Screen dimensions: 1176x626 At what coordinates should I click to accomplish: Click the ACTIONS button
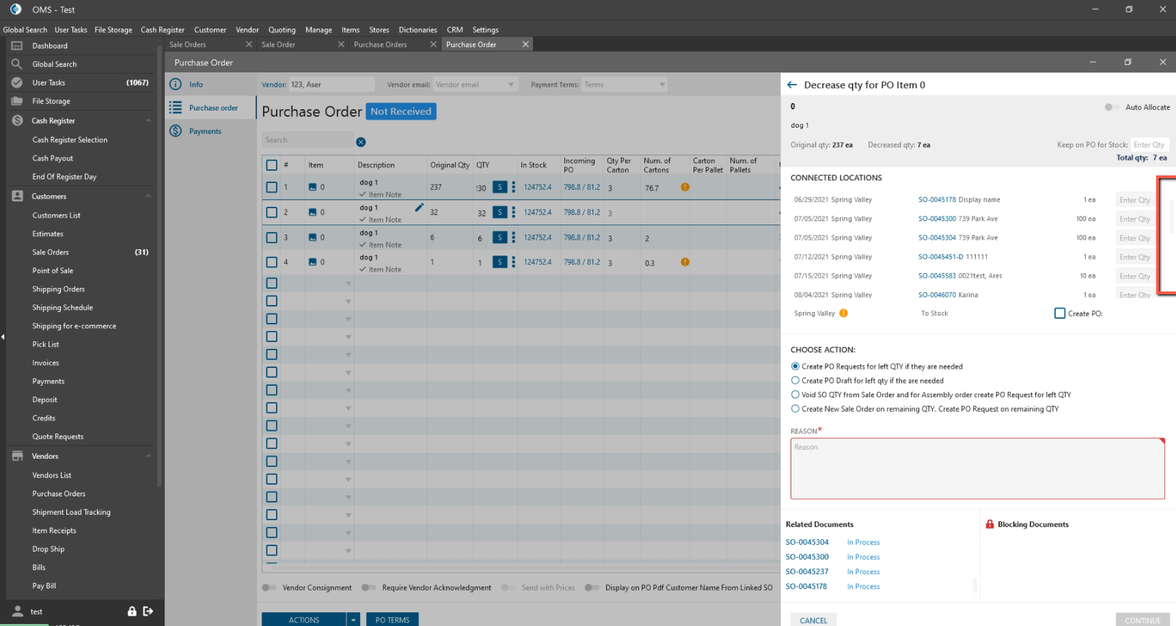[304, 620]
